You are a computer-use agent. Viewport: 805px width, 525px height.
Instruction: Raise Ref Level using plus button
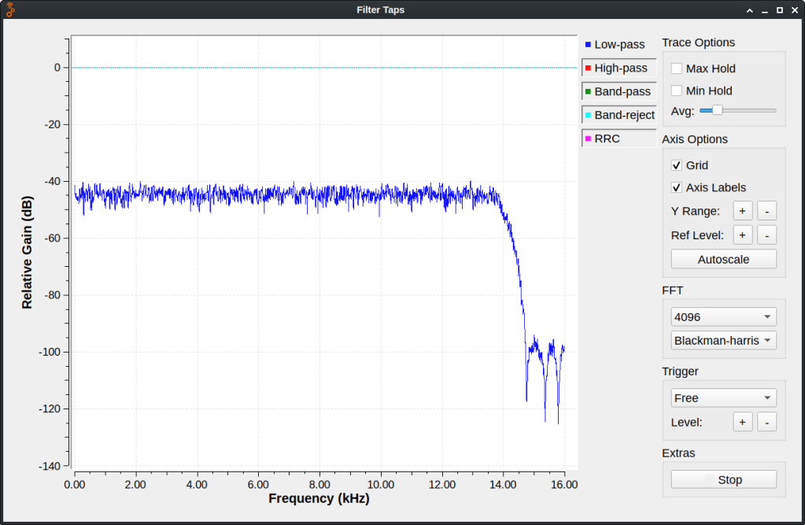(742, 235)
